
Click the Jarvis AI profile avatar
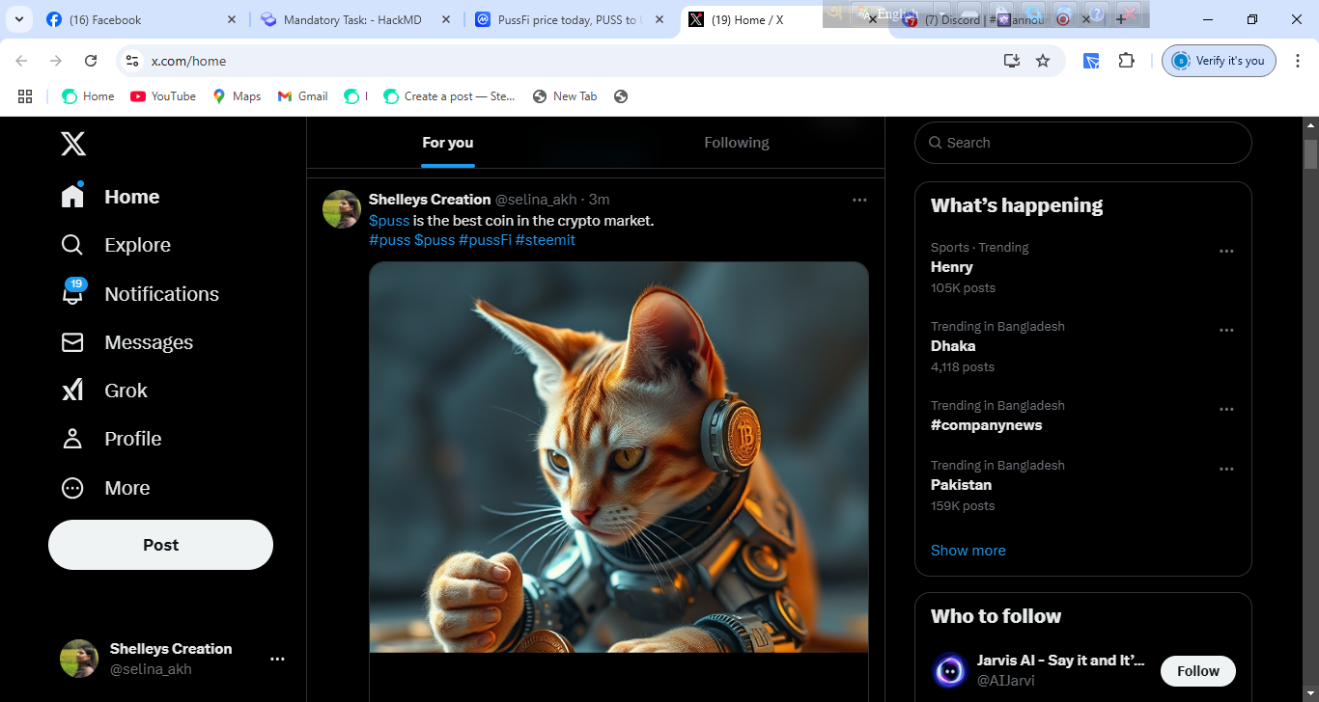coord(950,670)
